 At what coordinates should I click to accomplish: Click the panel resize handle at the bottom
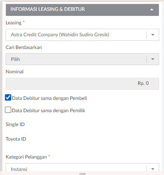click(82, 174)
